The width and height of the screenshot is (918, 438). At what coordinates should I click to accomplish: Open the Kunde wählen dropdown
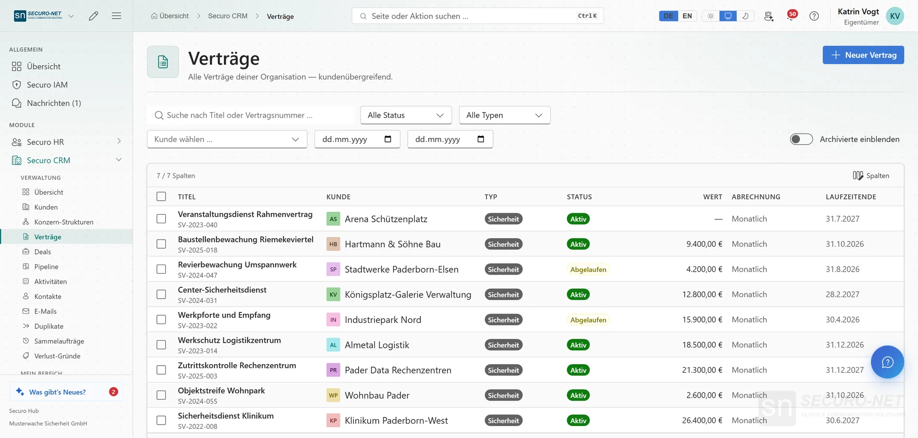tap(227, 139)
